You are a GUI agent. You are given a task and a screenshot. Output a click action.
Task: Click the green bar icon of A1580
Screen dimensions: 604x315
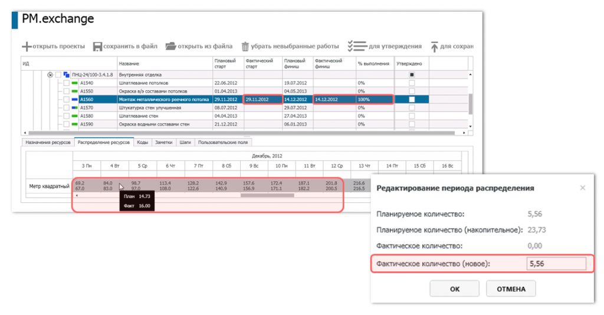click(75, 116)
